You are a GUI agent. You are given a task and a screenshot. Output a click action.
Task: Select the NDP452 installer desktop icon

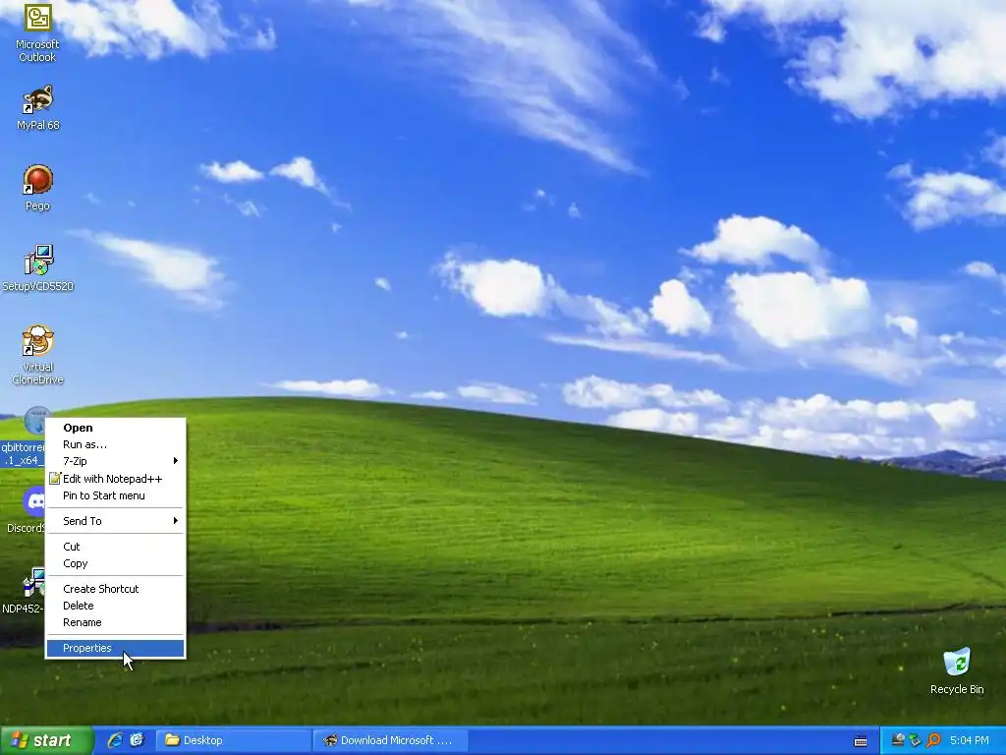[24, 591]
